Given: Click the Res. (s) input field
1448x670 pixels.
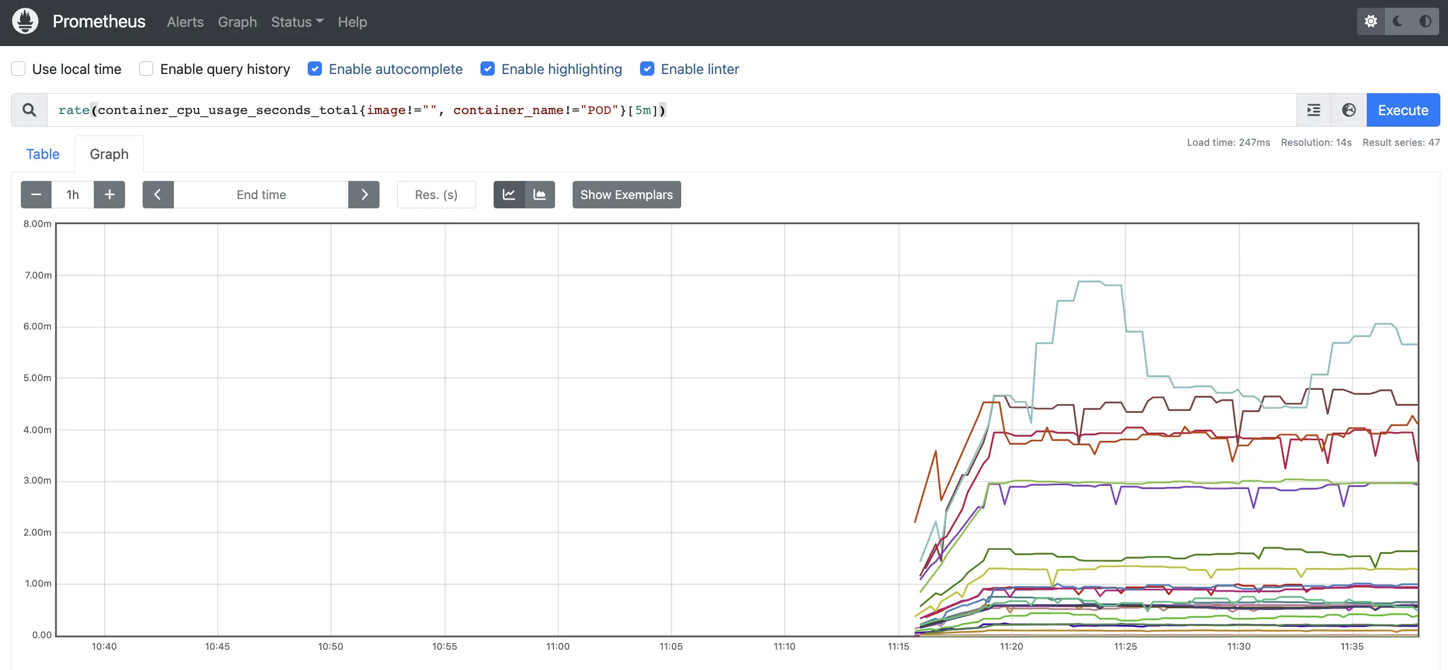Looking at the screenshot, I should (436, 195).
